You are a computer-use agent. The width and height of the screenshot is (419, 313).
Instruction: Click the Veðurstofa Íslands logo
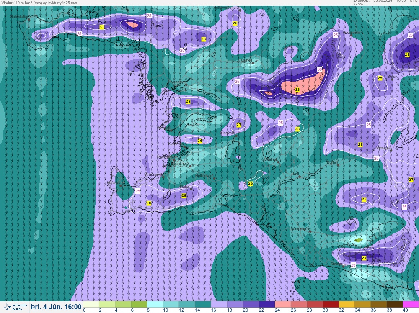(x=16, y=307)
